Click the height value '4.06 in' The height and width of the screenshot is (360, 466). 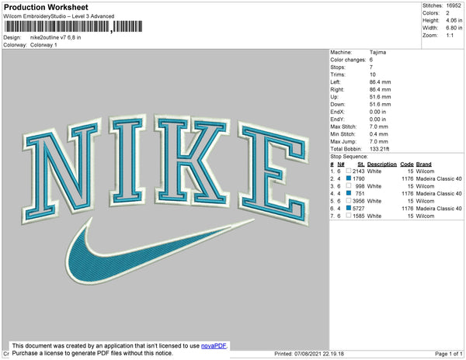tap(454, 20)
